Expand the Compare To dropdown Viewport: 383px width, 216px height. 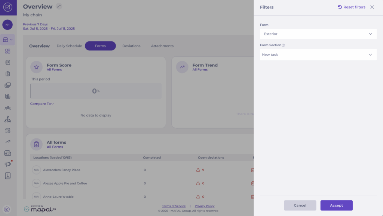42,104
